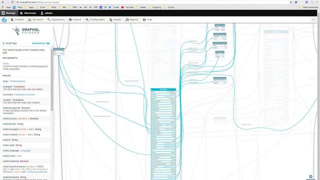Bookmark this page with the star icon

click(291, 2)
